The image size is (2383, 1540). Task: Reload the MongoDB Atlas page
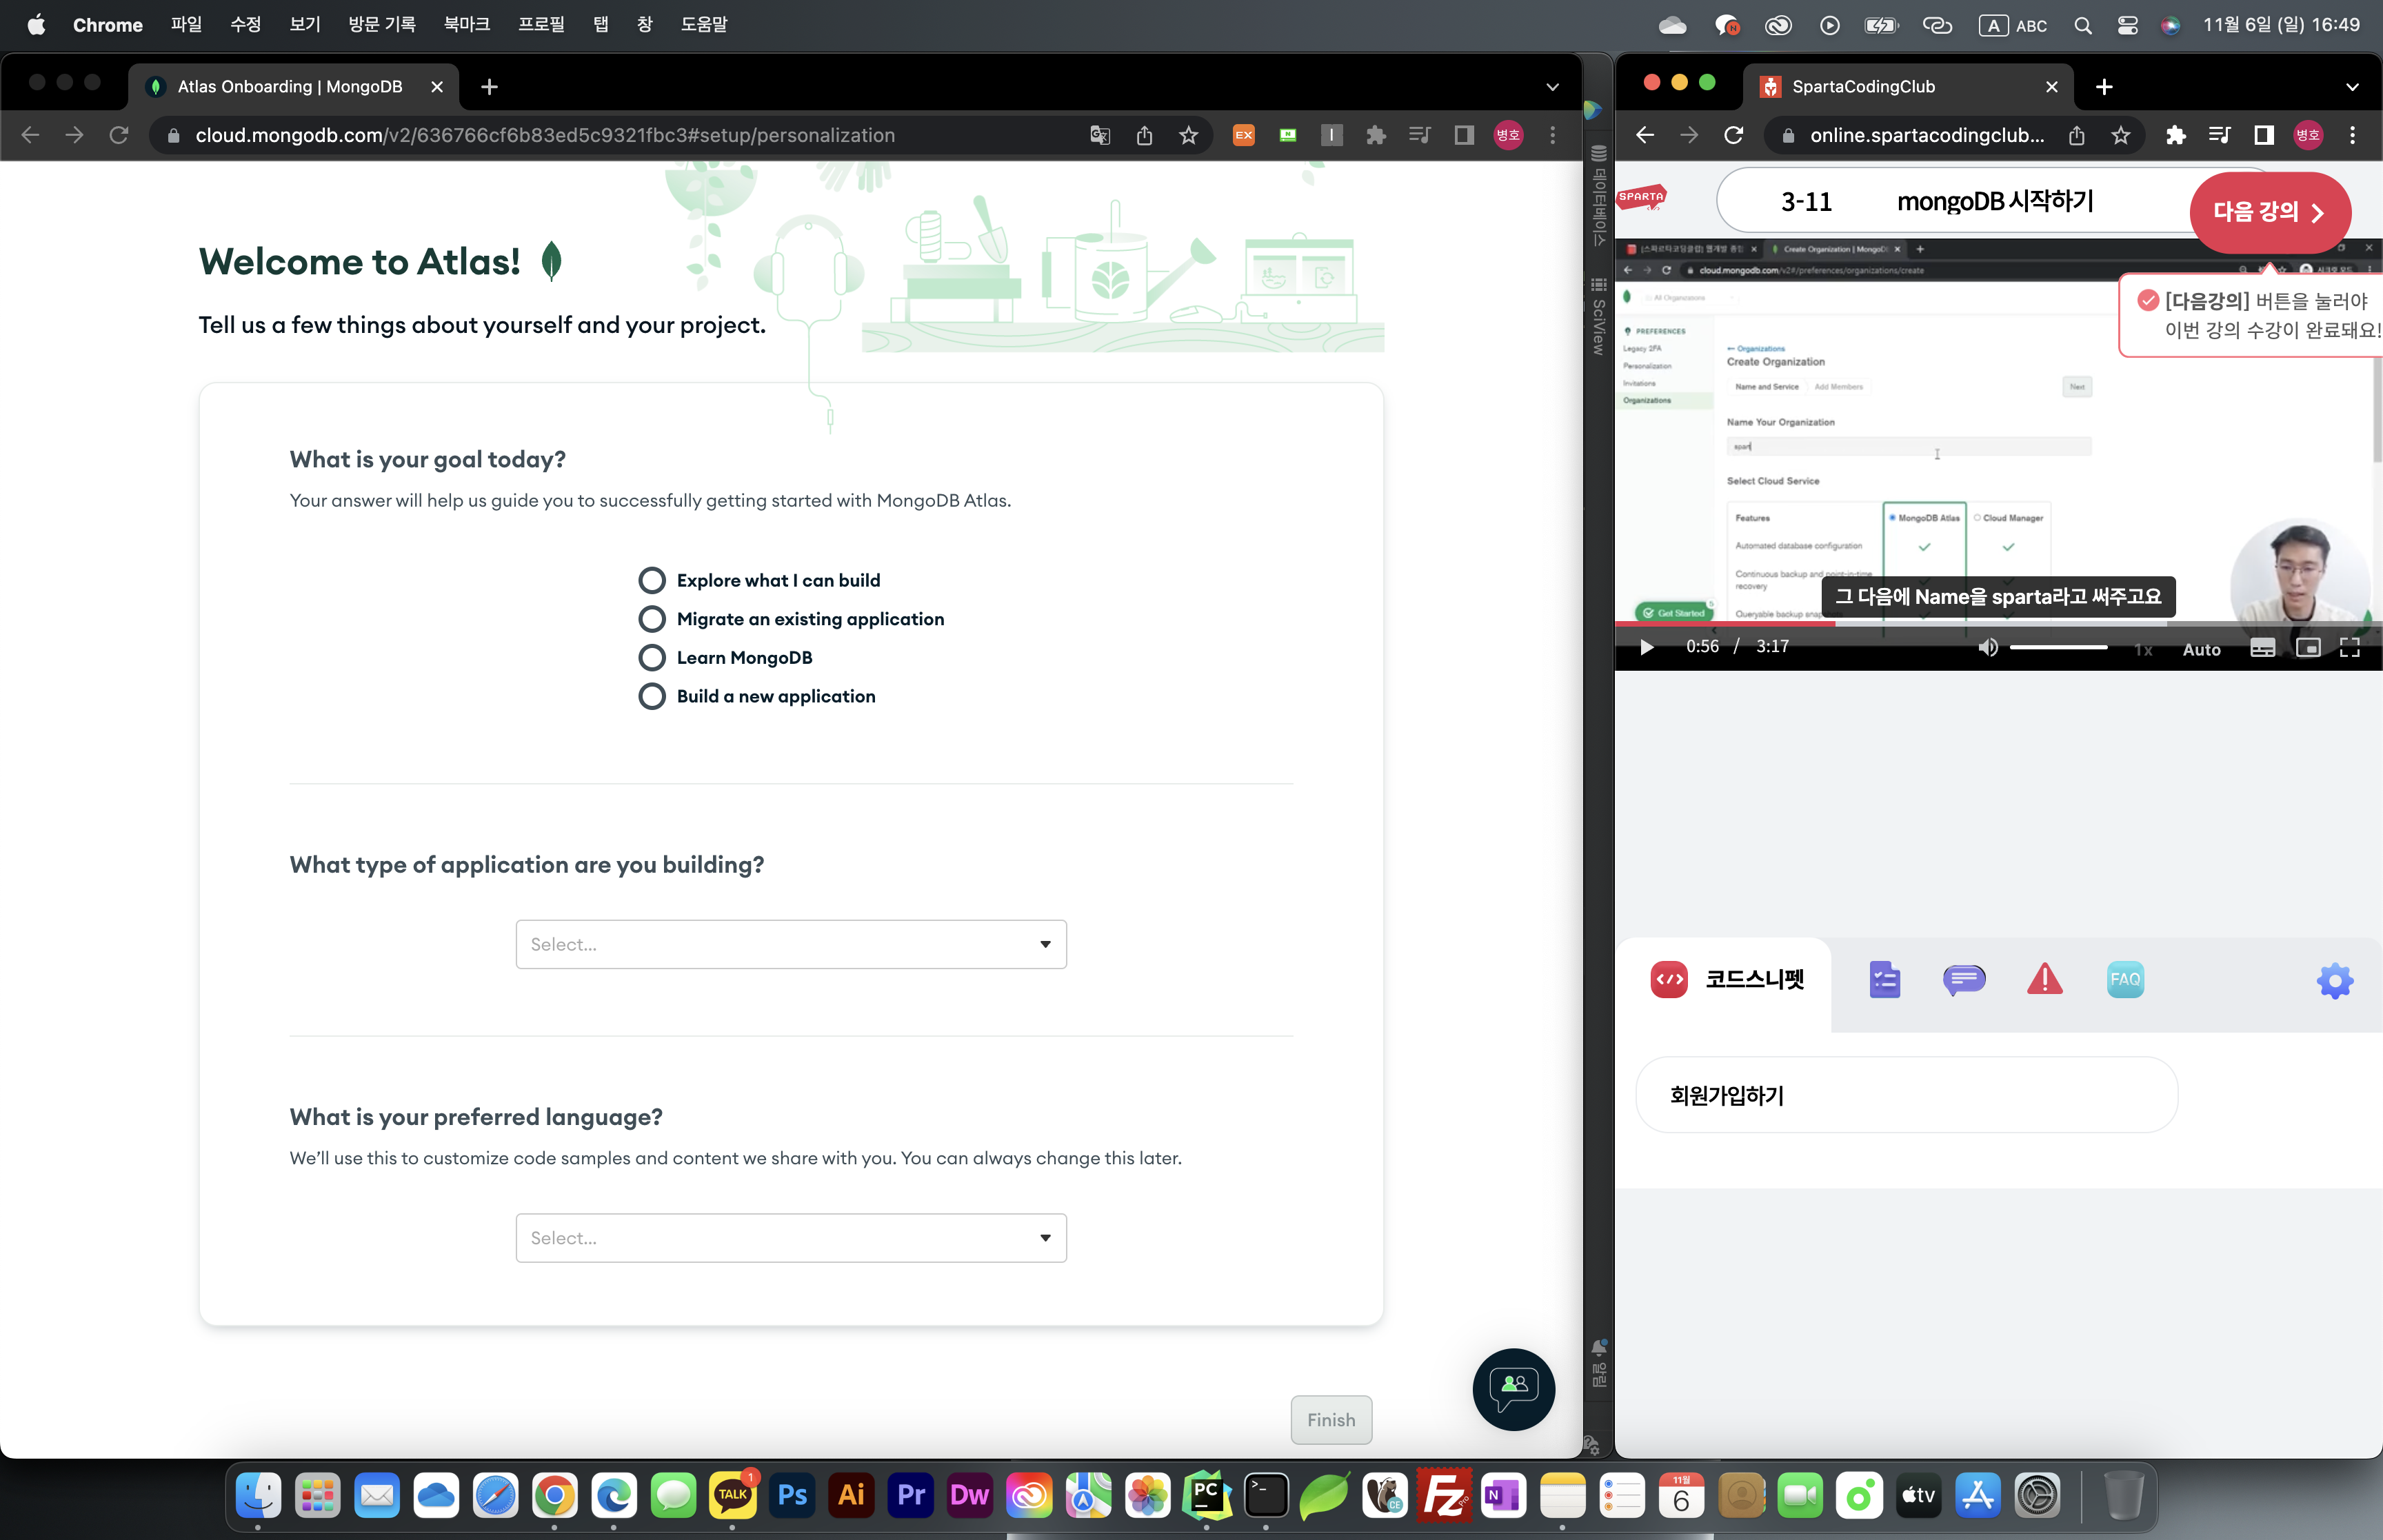(119, 135)
